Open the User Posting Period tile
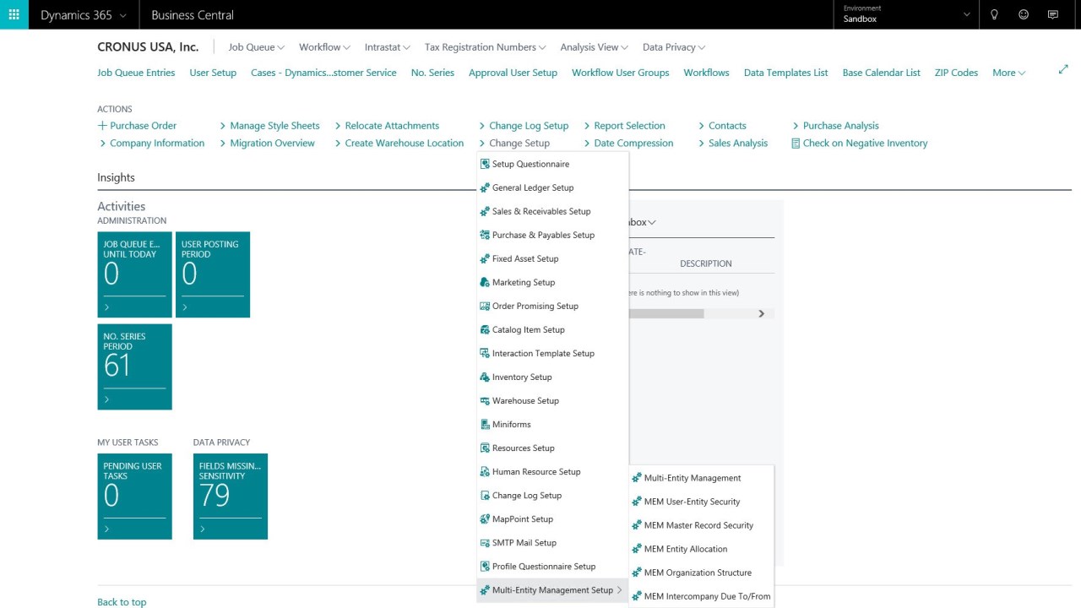1081x608 pixels. tap(213, 274)
